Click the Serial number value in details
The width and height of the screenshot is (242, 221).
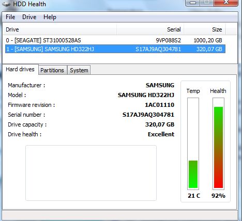[x=148, y=115]
